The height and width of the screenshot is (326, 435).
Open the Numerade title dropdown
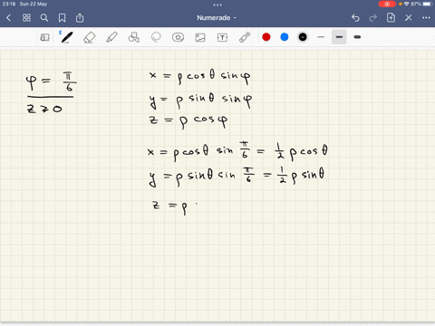pos(217,18)
